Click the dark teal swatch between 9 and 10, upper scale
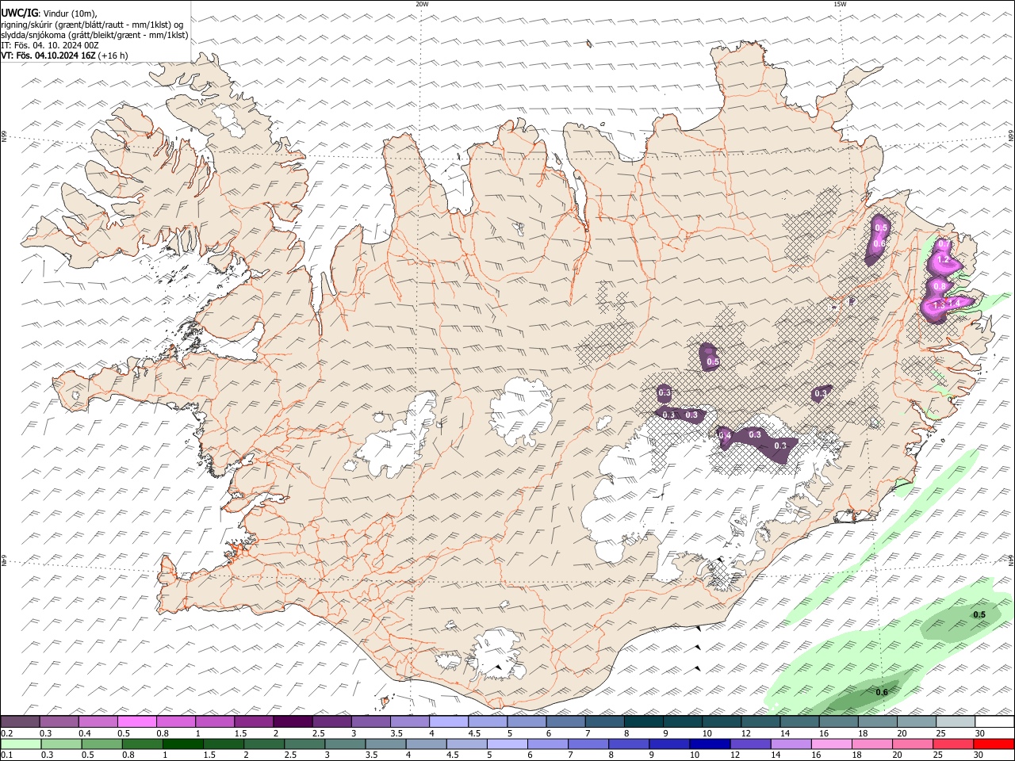The image size is (1015, 761). click(683, 721)
